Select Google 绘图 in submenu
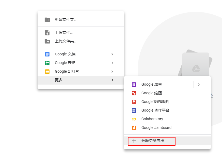 coord(167,93)
